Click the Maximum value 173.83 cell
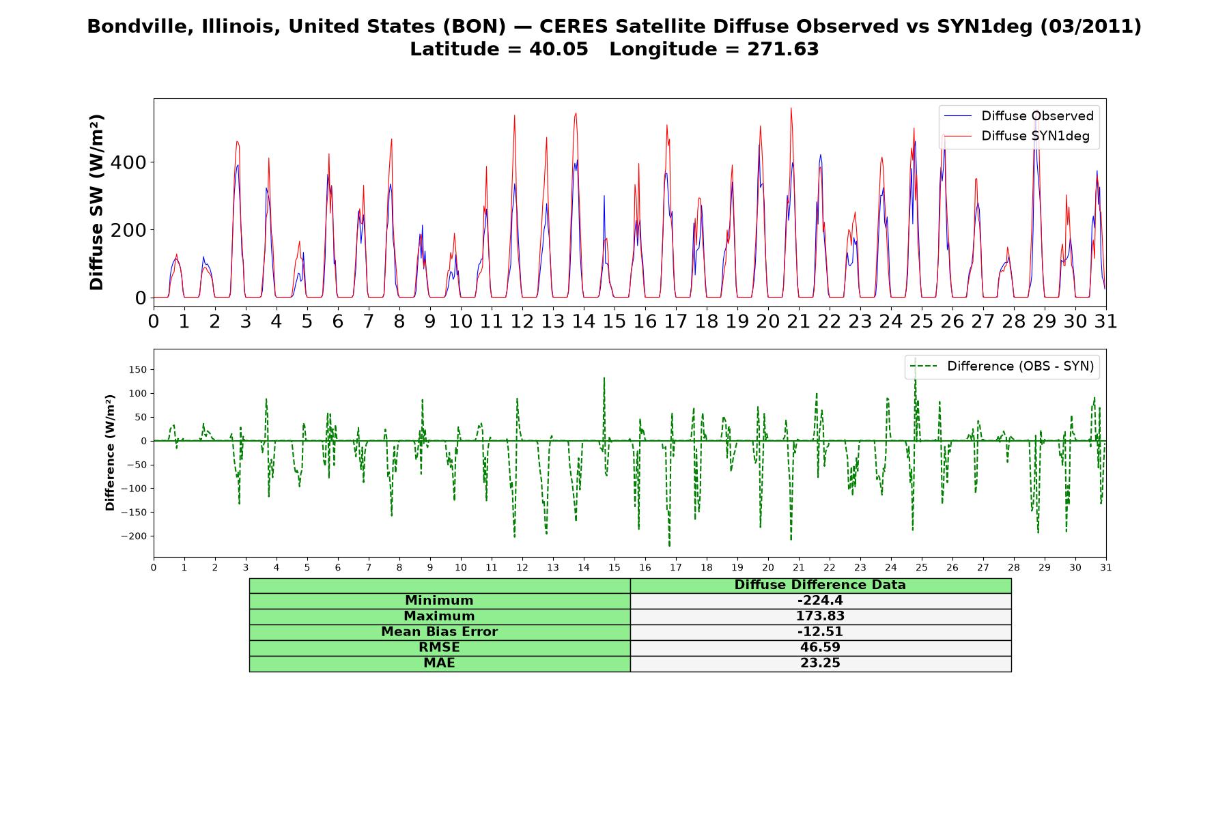This screenshot has height=819, width=1229. [821, 617]
